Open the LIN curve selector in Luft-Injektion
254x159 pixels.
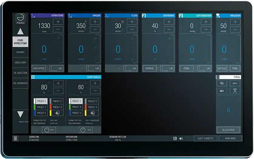[x=204, y=68]
